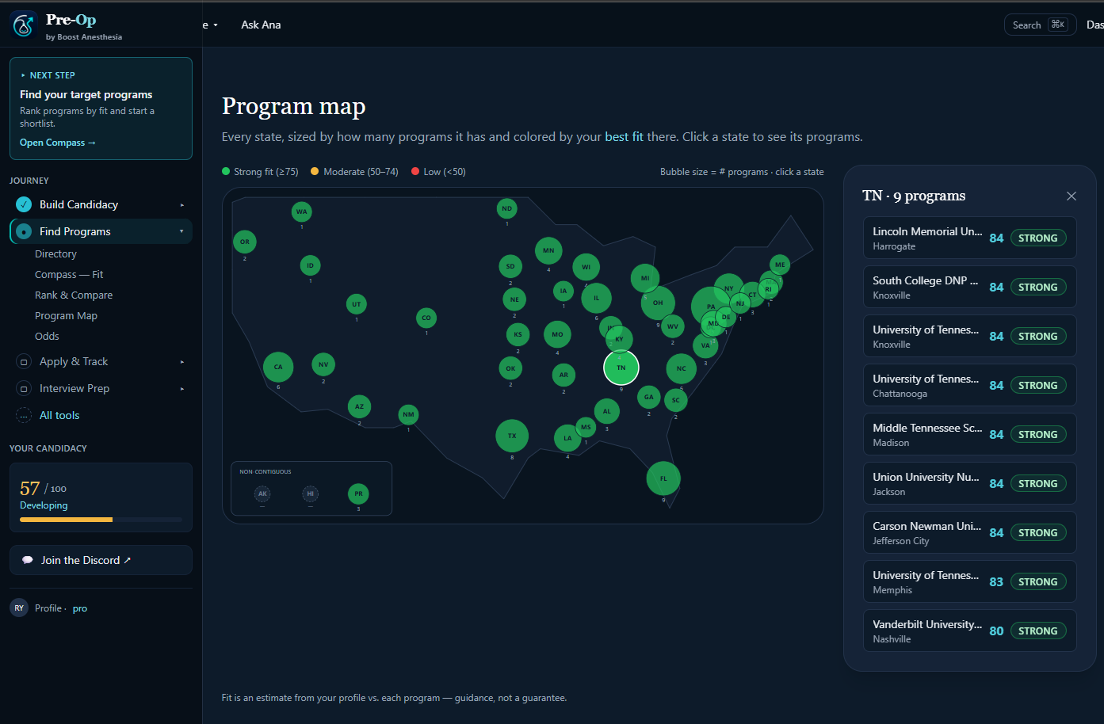Open the Odds sidebar item
This screenshot has height=724, width=1104.
[47, 337]
